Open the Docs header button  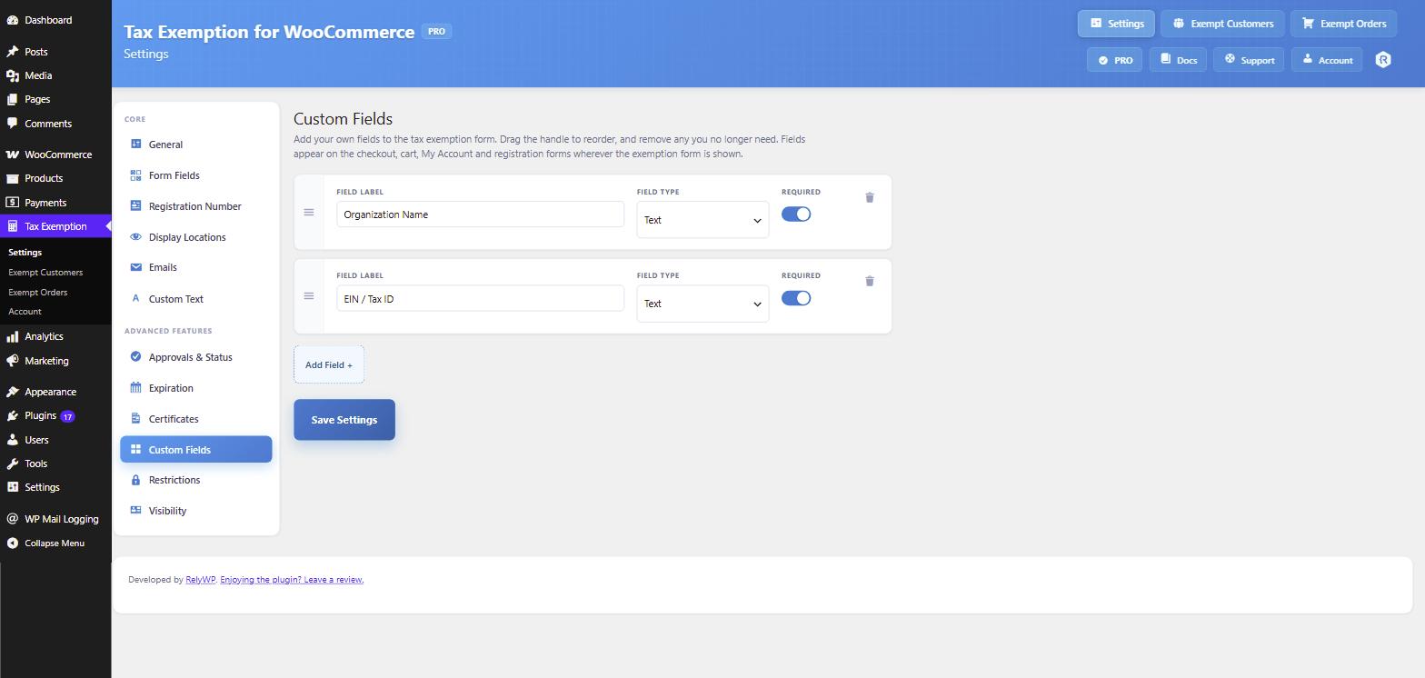(1178, 60)
